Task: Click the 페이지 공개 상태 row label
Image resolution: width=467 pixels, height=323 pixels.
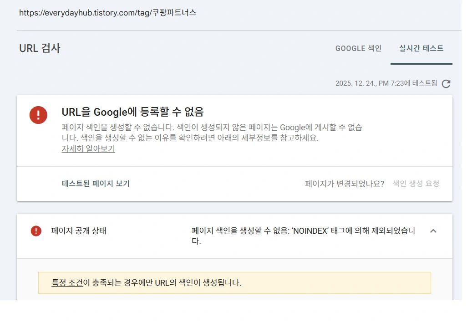Action: 79,231
